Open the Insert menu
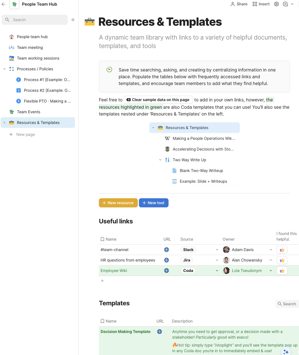Screen dimensions: 299x355 point(261,4)
